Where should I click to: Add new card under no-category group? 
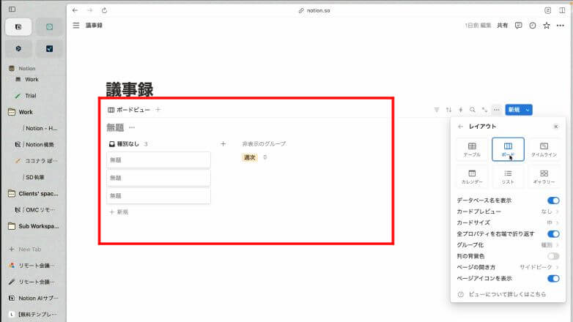pos(119,211)
